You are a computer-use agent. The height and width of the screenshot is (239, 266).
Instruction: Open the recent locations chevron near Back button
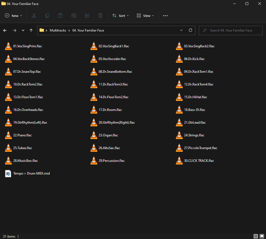click(23, 30)
